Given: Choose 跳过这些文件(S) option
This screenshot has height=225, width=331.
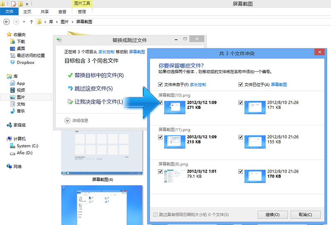Looking at the screenshot, I should [x=94, y=88].
